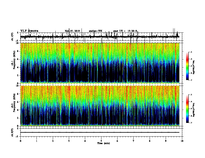
Task: Click the time axis tick label "3"
Action: [x=69, y=141]
